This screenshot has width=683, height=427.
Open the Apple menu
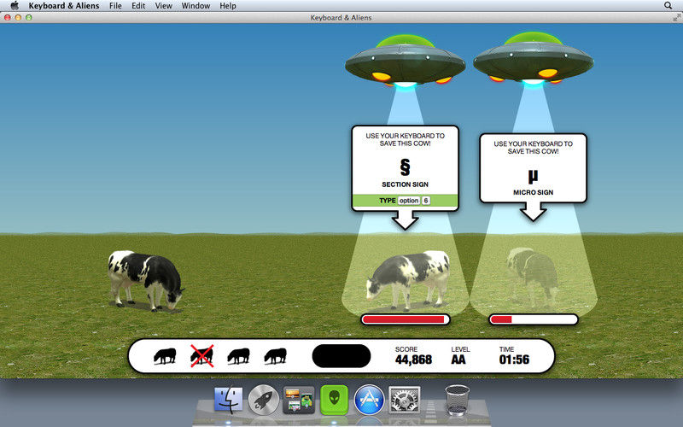(15, 6)
